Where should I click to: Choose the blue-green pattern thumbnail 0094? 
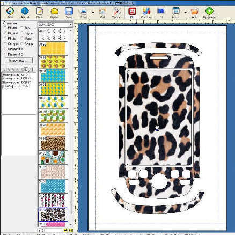tap(53, 76)
